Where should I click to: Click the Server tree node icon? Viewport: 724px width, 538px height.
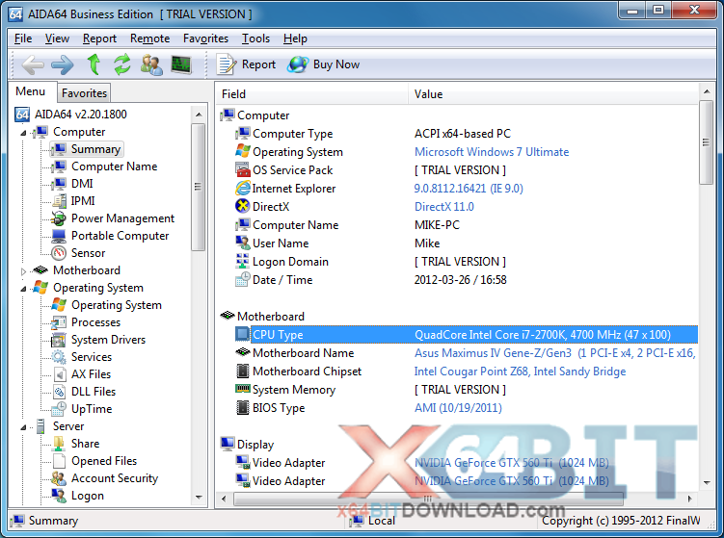point(40,426)
